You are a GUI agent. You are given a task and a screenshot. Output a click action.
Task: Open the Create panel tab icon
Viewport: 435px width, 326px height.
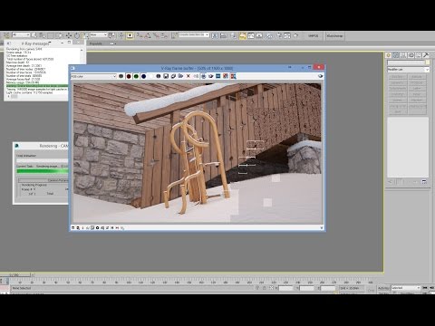(x=389, y=55)
